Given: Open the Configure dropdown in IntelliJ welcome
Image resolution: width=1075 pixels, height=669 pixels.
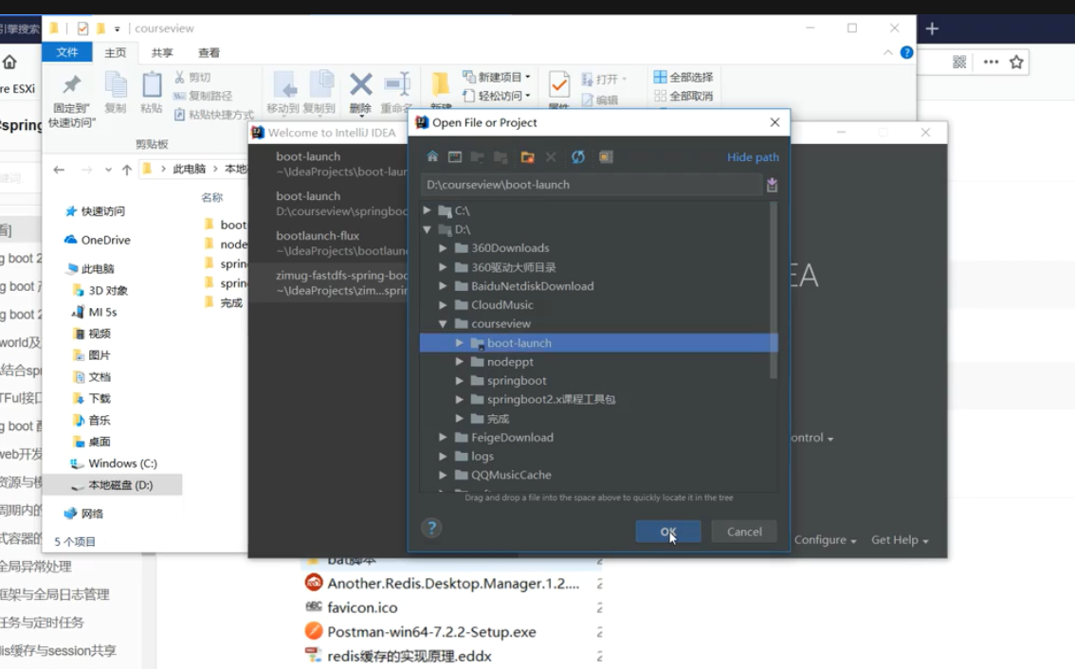Looking at the screenshot, I should coord(826,539).
